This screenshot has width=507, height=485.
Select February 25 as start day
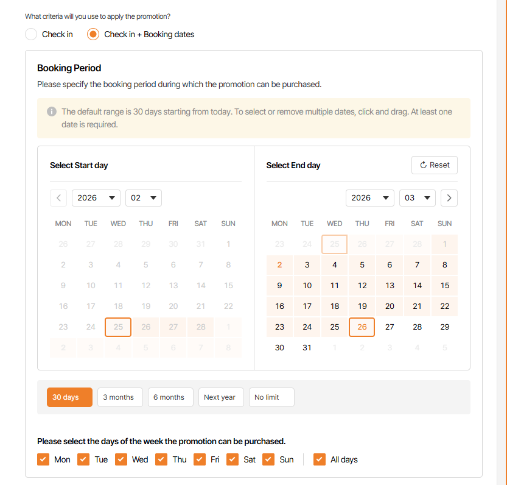[118, 327]
